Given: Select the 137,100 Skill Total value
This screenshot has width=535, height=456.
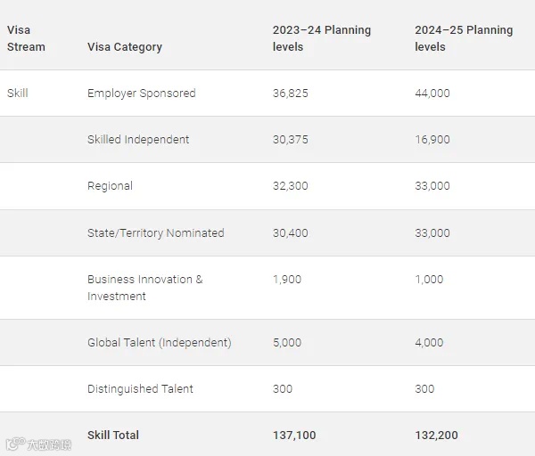Looking at the screenshot, I should coord(294,436).
